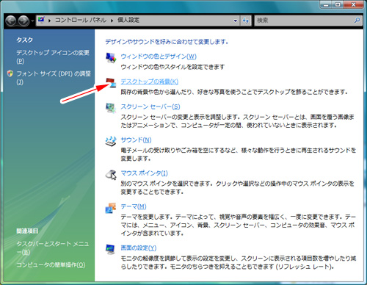
Task: Click the ウィンドウの色とデザイン icon
Action: coord(111,58)
